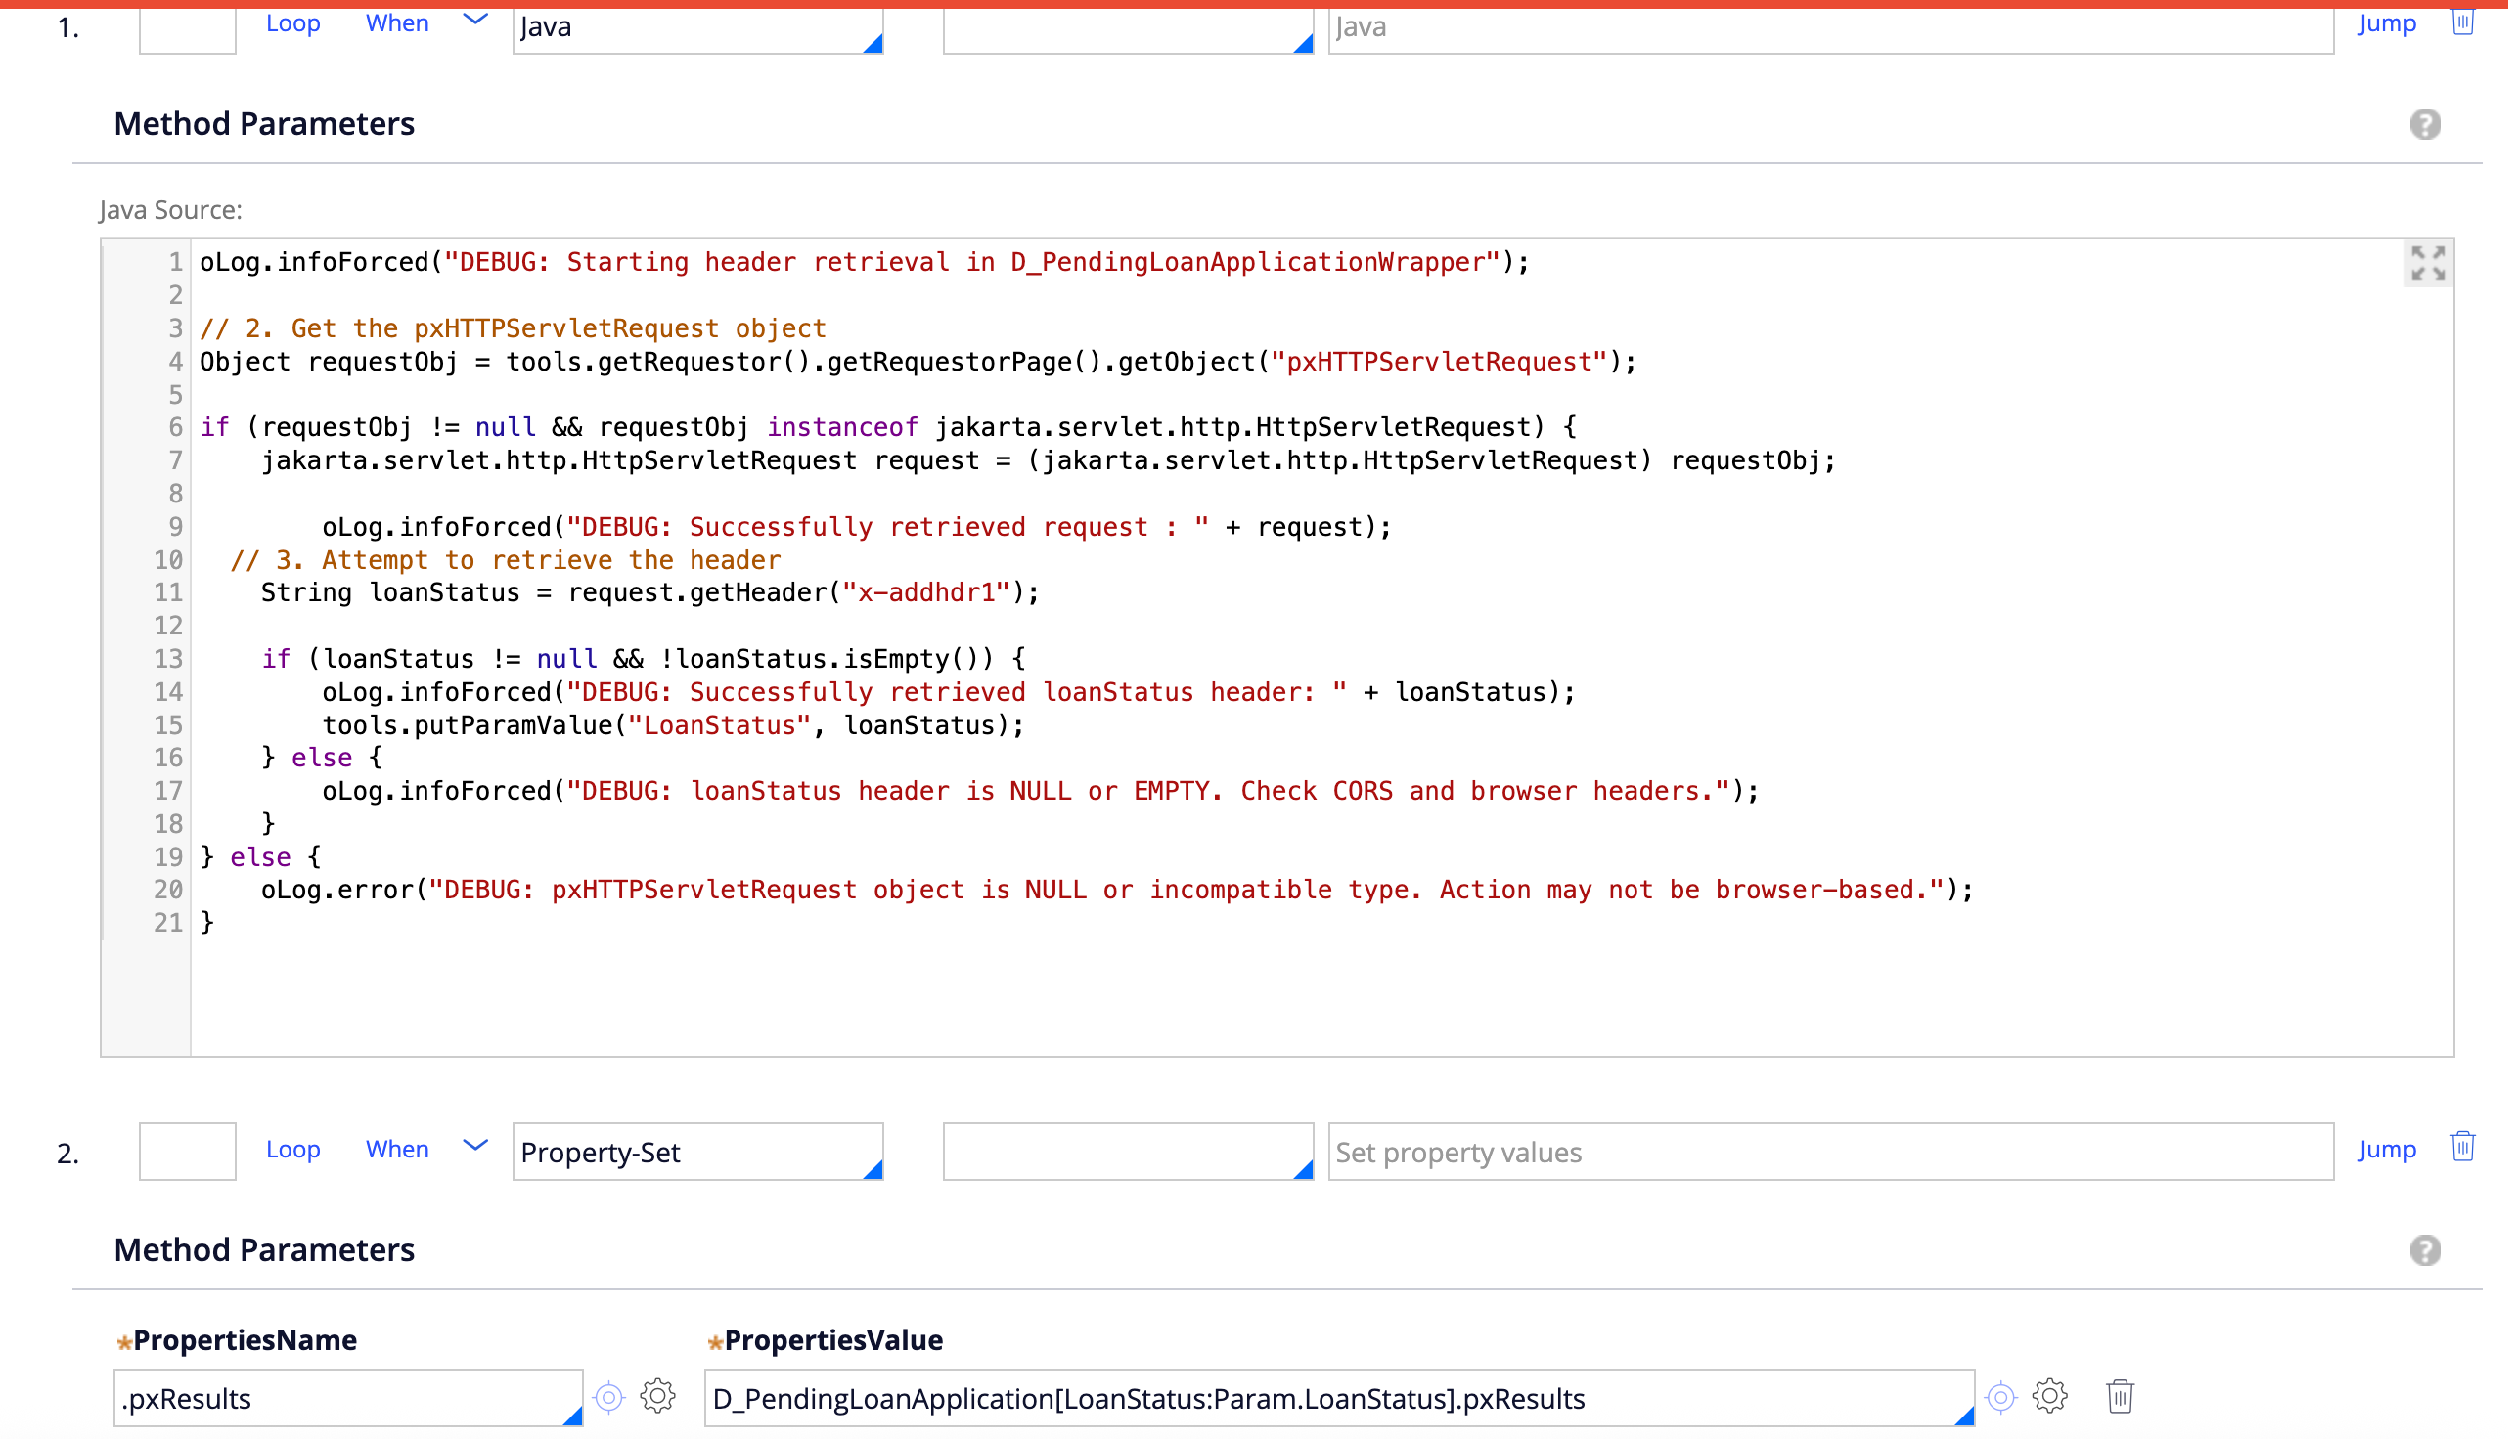Click the step page field of step 2
Screen dimensions: 2508x1439
coord(1127,1152)
